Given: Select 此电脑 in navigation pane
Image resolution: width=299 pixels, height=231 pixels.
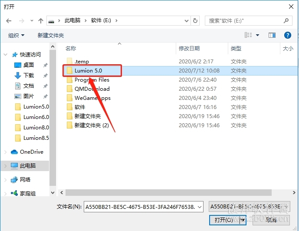Looking at the screenshot, I should [x=28, y=165].
